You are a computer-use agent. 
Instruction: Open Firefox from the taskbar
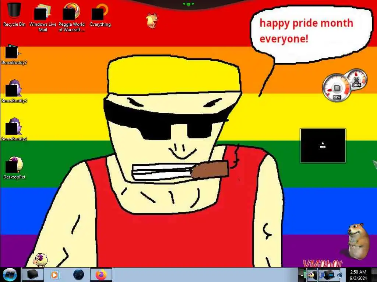click(x=101, y=275)
